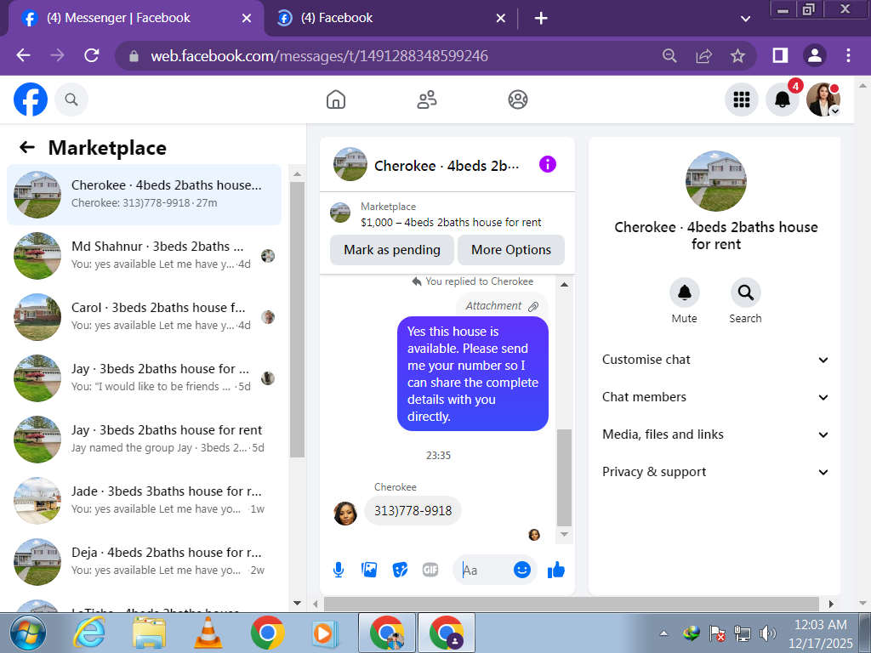The width and height of the screenshot is (871, 653).
Task: Toggle Chrome side panel icon
Action: (781, 55)
